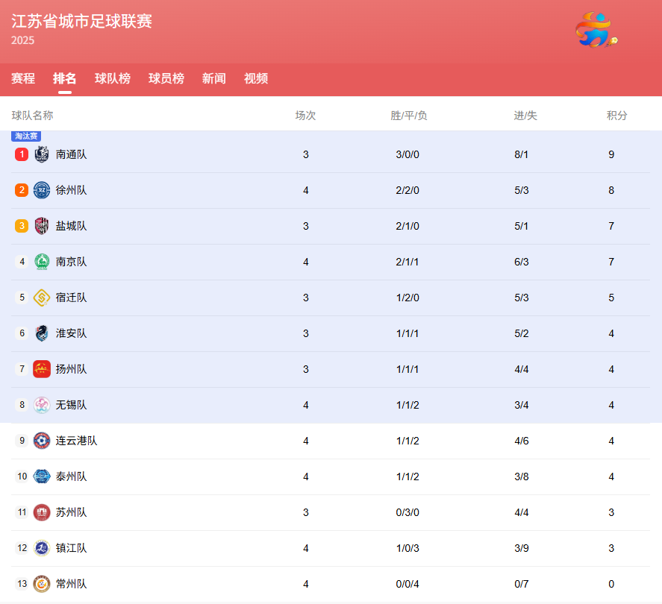
Task: Click 南通队 points value 9
Action: pos(611,154)
